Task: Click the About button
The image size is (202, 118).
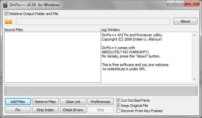Action: coord(185,21)
